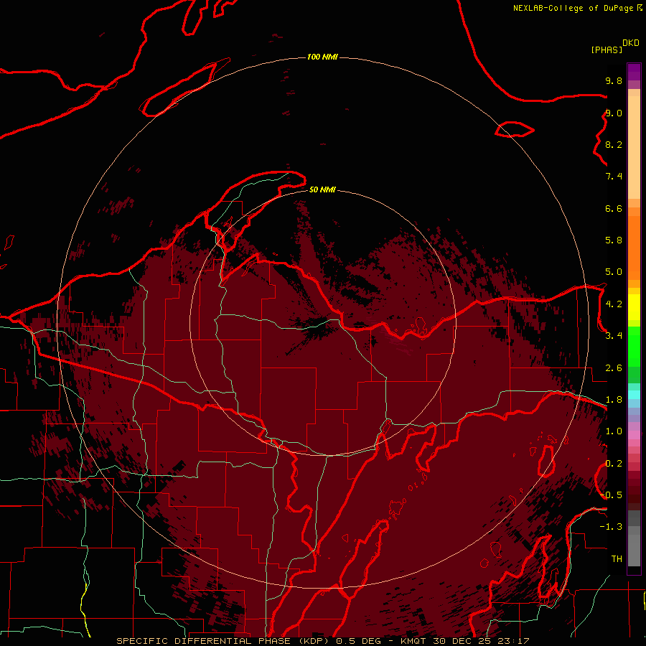Click the 1.0 legend value
The height and width of the screenshot is (646, 646).
(614, 431)
